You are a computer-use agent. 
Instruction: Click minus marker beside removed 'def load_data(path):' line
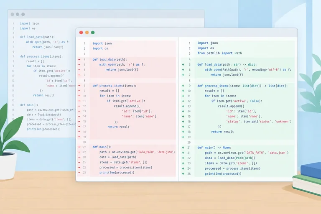pos(79,60)
